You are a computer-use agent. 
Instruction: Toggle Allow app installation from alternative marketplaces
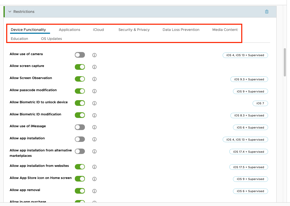point(80,151)
